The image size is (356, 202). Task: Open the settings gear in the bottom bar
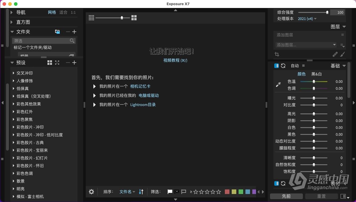pos(91,192)
